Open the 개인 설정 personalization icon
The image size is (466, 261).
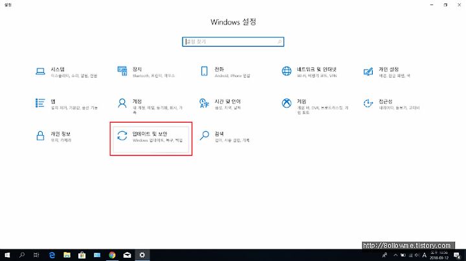(368, 72)
